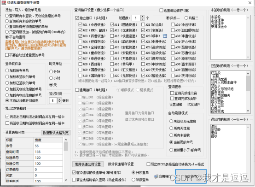Viewport: 255px width, 187px height.
Task: Select 不自动查询 radio button
Action: (7, 37)
